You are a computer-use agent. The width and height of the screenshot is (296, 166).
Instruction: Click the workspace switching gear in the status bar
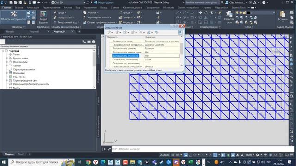(258, 155)
